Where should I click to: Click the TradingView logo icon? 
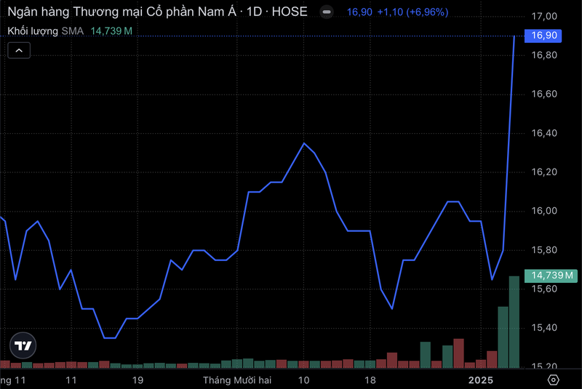click(23, 346)
